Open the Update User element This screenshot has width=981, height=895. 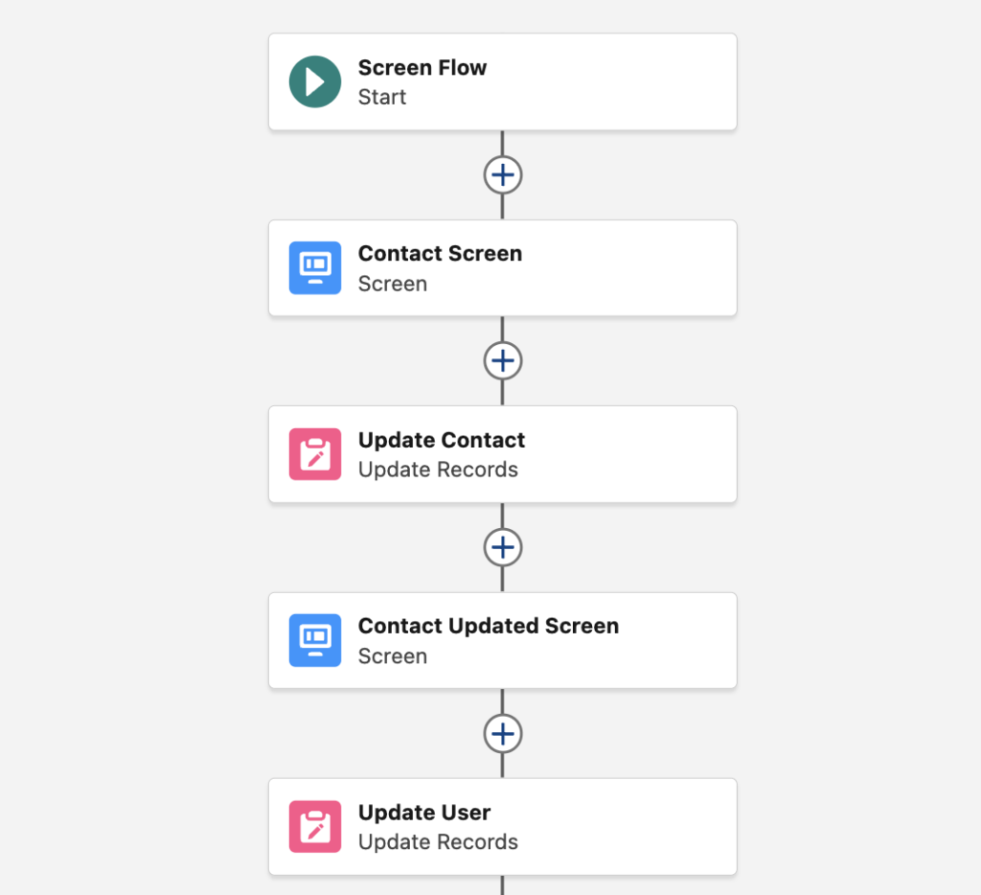tap(503, 826)
